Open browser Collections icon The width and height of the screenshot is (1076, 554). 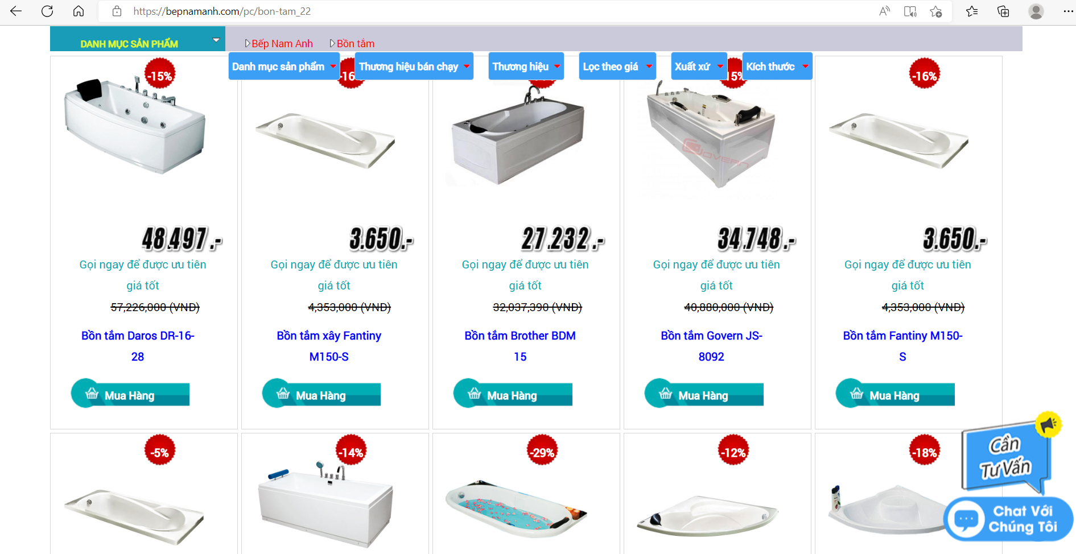pos(1003,11)
